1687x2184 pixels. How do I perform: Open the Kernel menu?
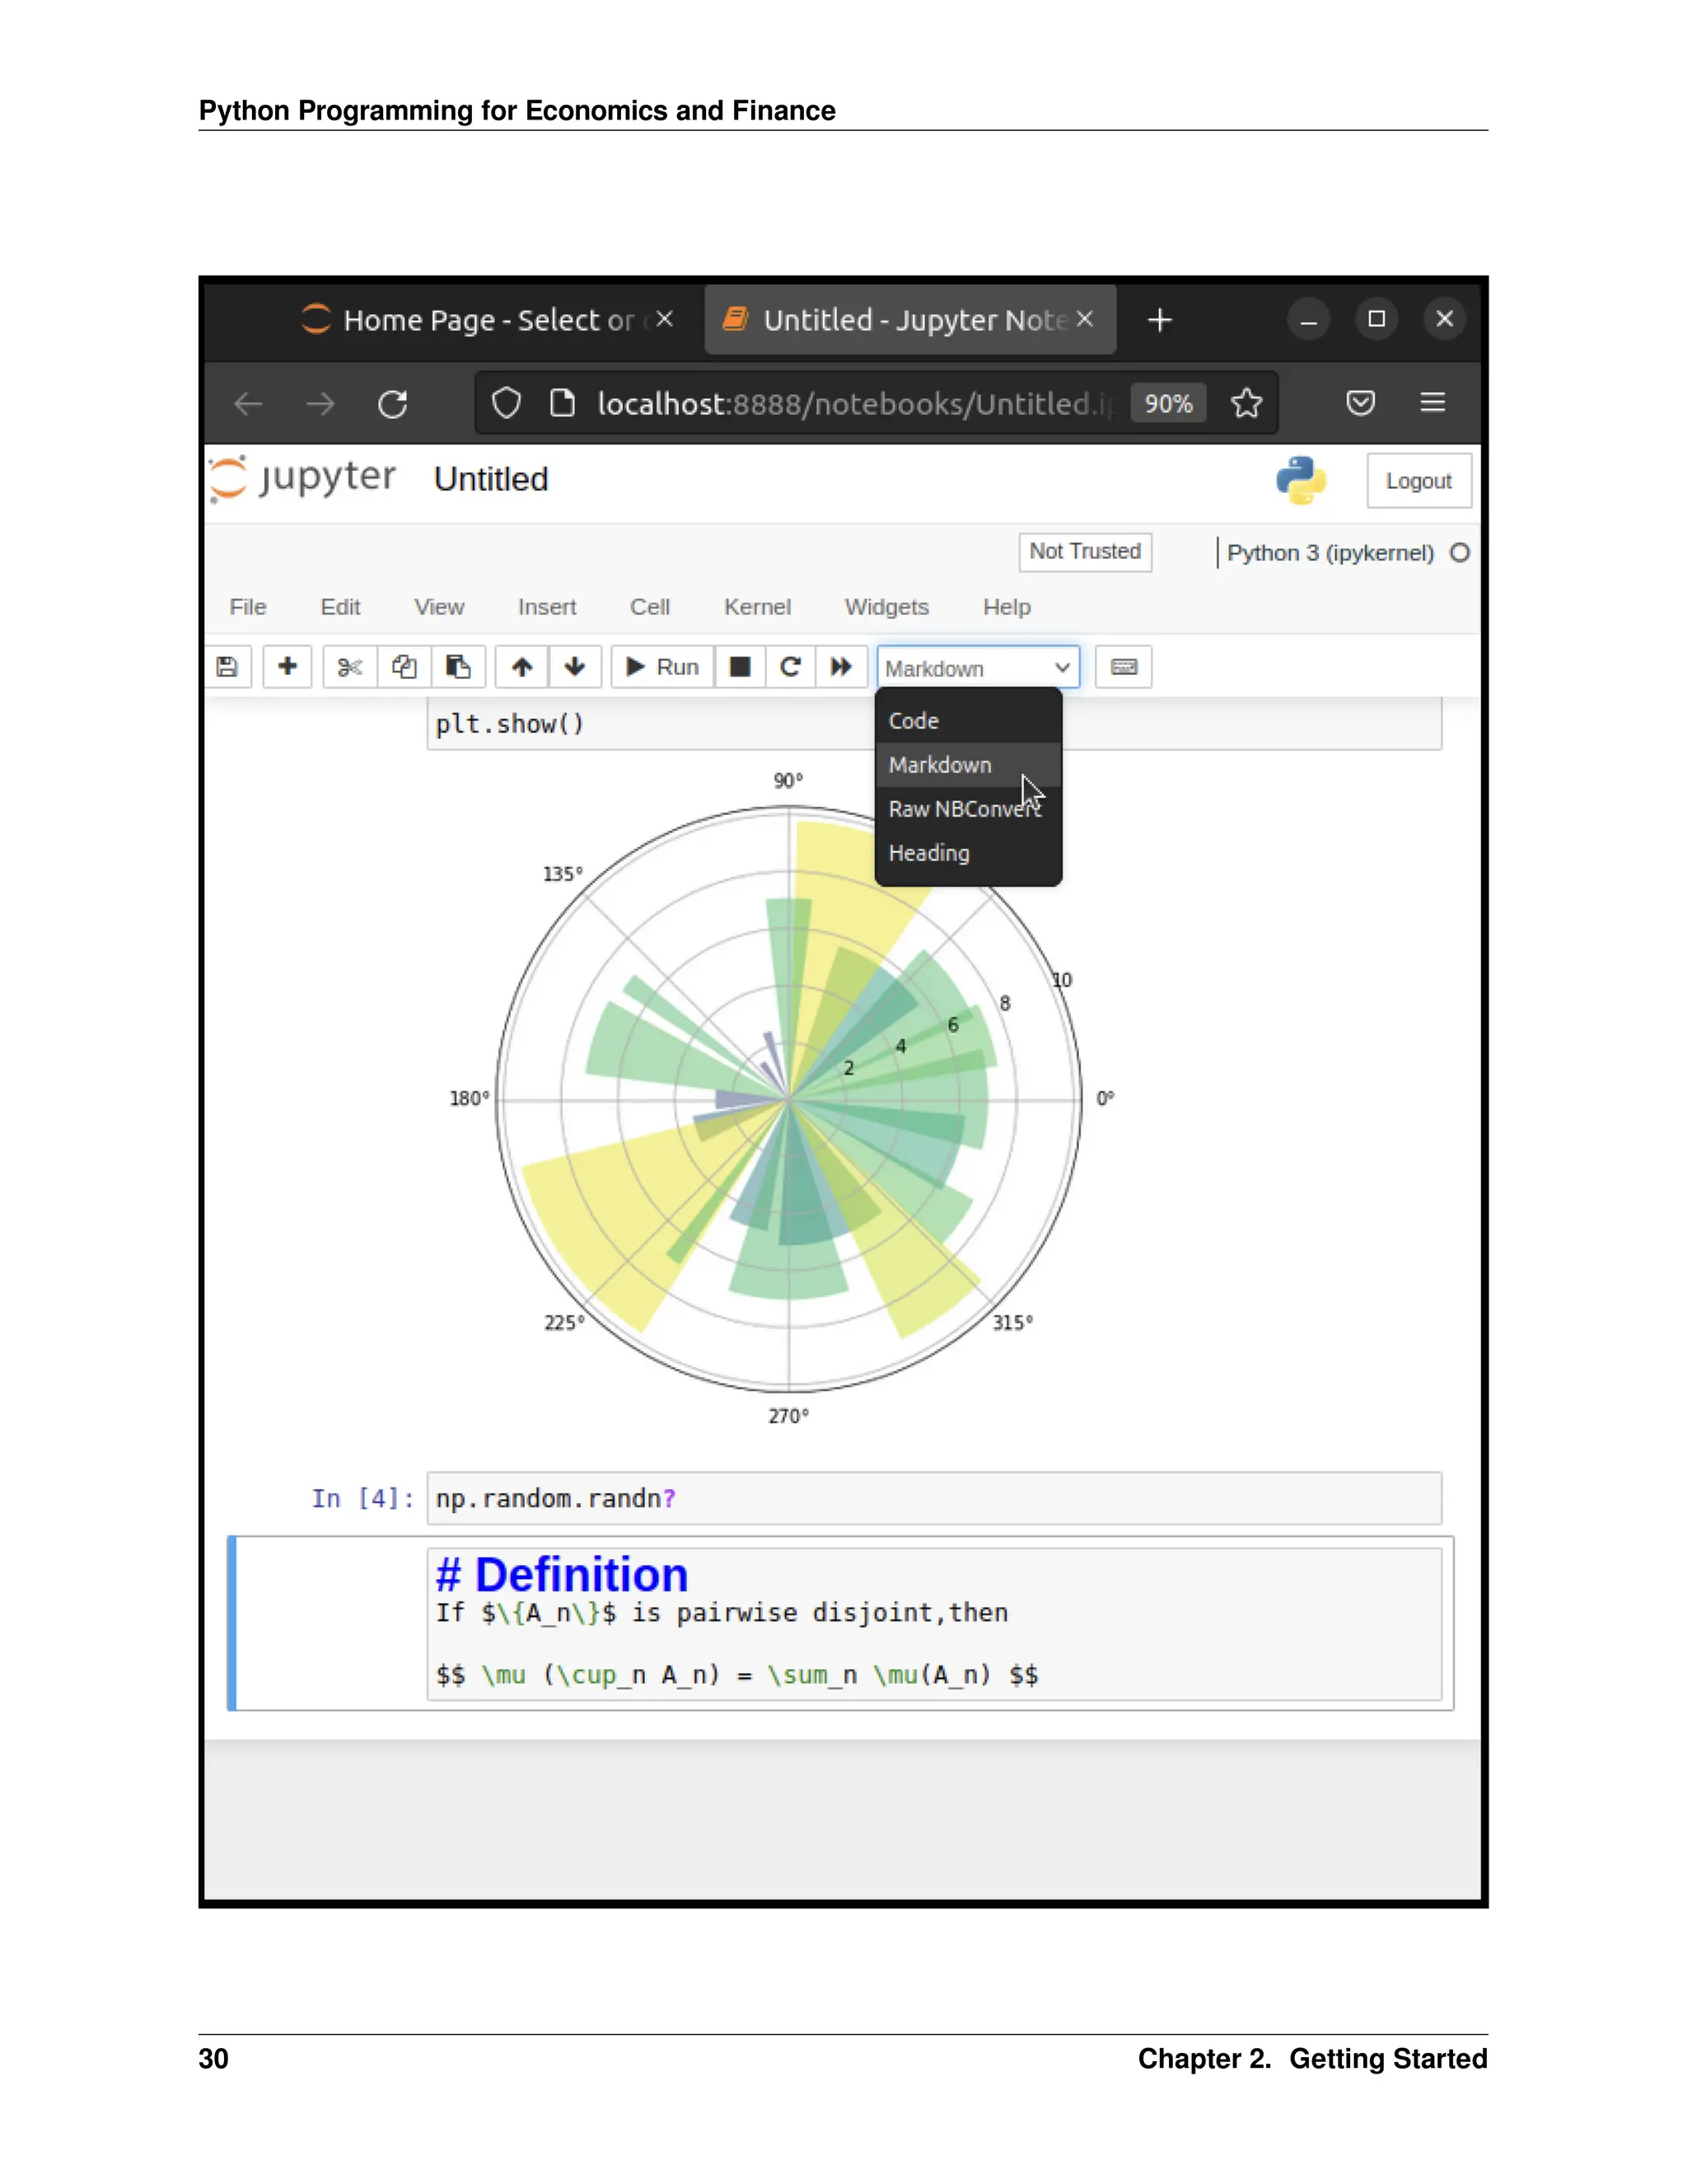click(756, 607)
